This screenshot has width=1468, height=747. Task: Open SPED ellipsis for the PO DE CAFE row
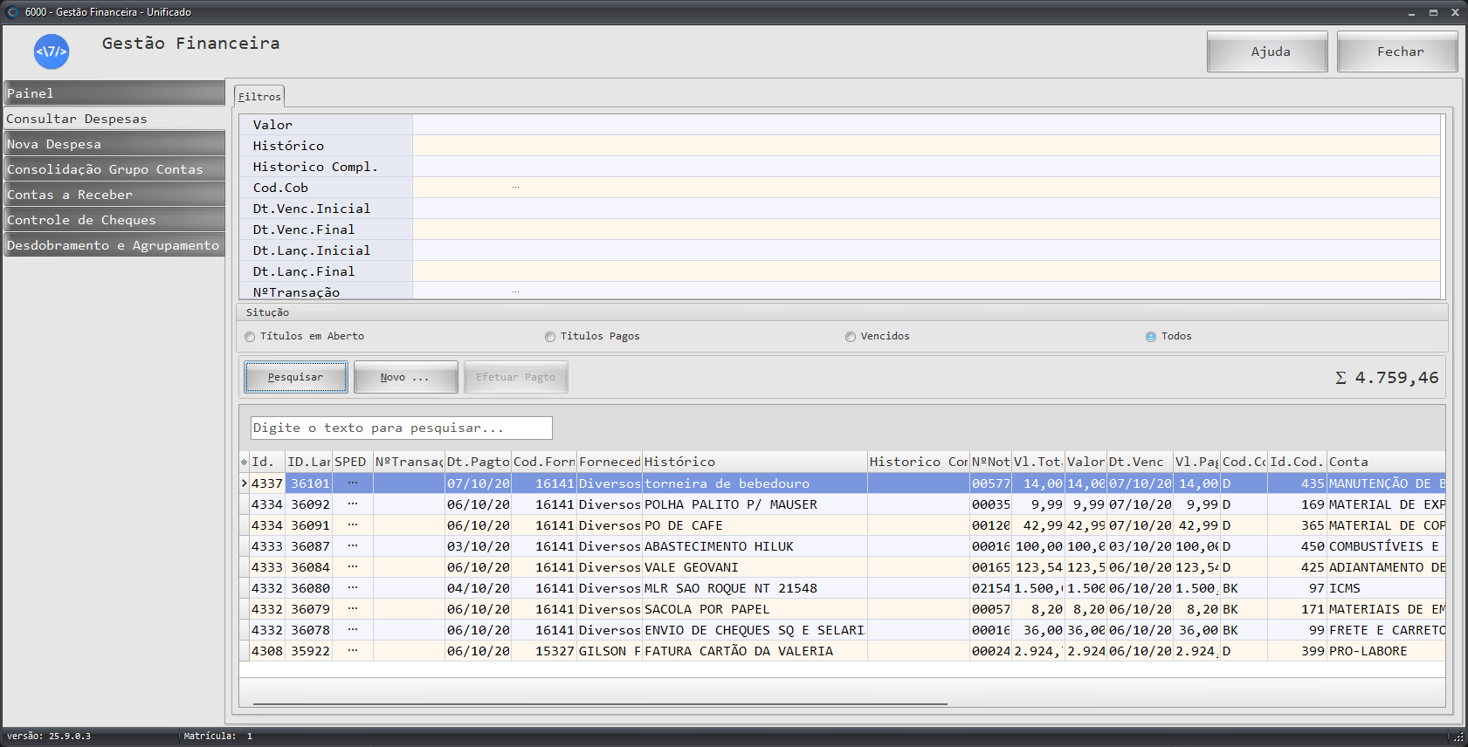[x=352, y=524]
